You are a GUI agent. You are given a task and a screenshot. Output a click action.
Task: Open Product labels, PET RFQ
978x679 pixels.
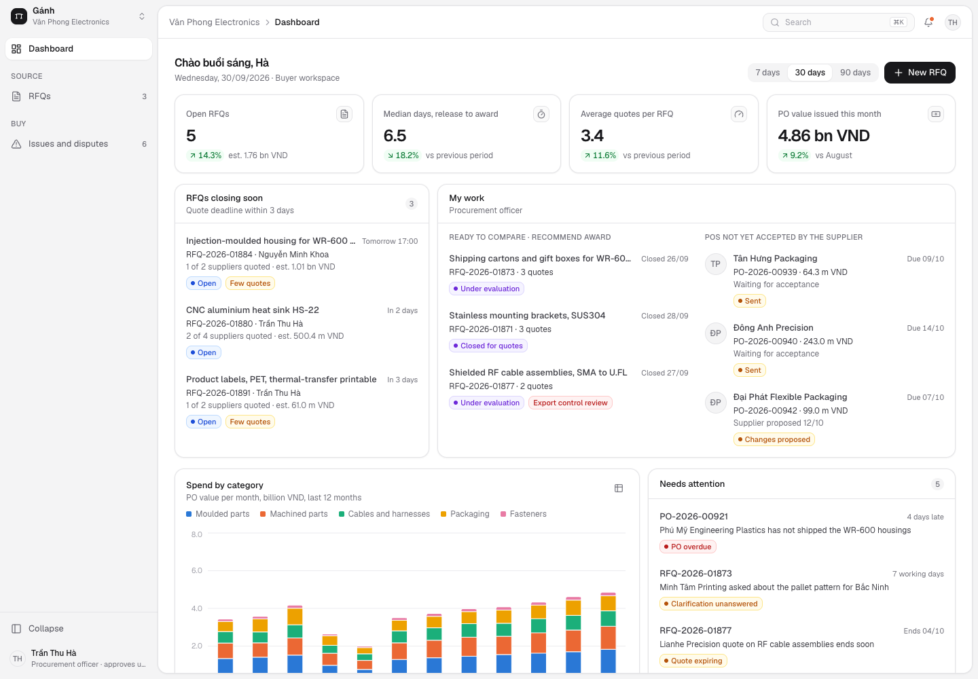tap(302, 401)
